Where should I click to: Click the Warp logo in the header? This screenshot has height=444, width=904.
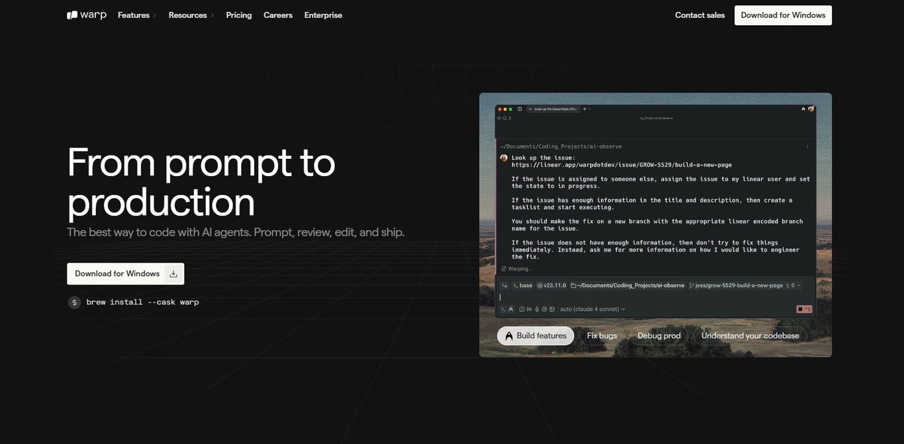87,15
